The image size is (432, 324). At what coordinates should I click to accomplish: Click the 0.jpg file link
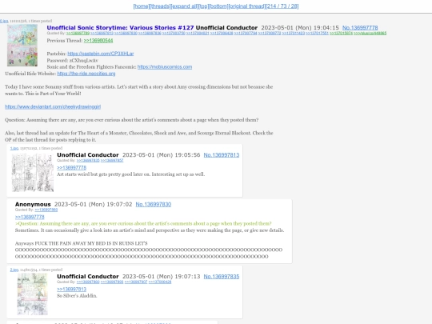point(4,21)
